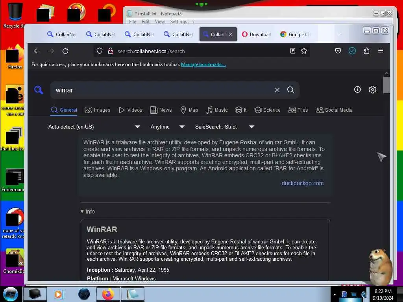Select the General search category
The image size is (403, 302).
64,110
